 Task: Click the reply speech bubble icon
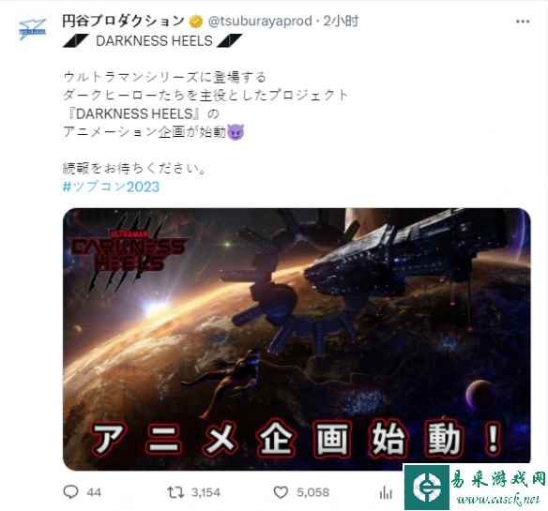(x=70, y=492)
